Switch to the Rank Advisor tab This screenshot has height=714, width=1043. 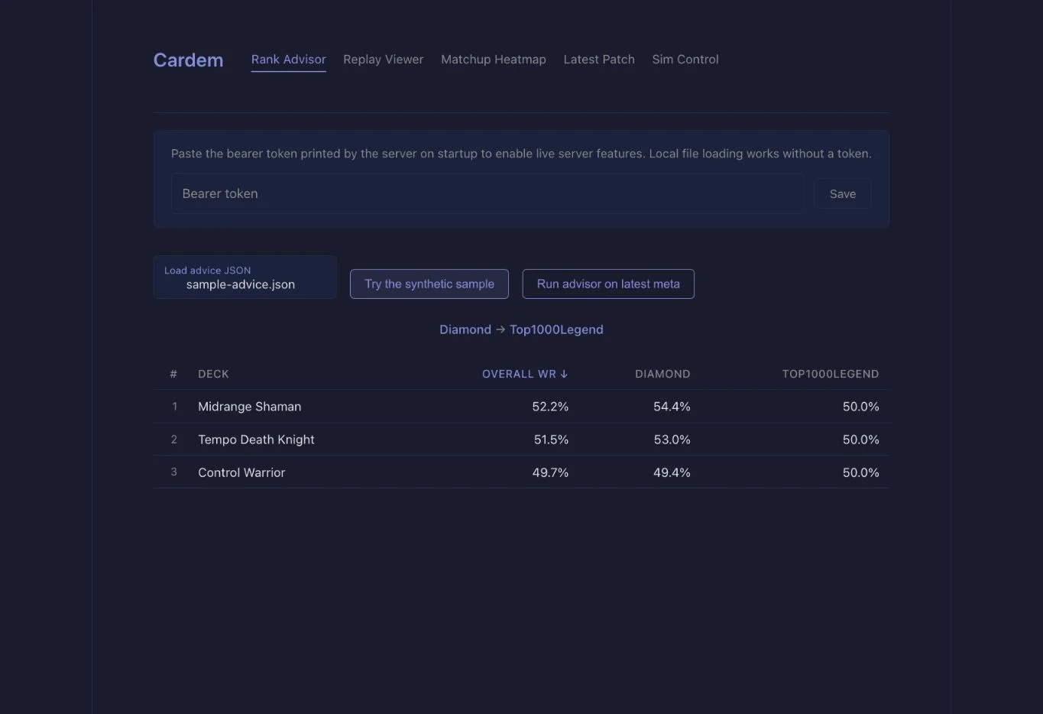point(289,60)
